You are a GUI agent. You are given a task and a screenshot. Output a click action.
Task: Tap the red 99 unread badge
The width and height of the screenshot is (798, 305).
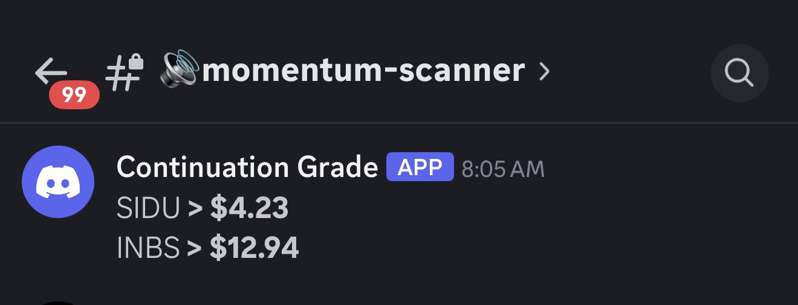[74, 95]
